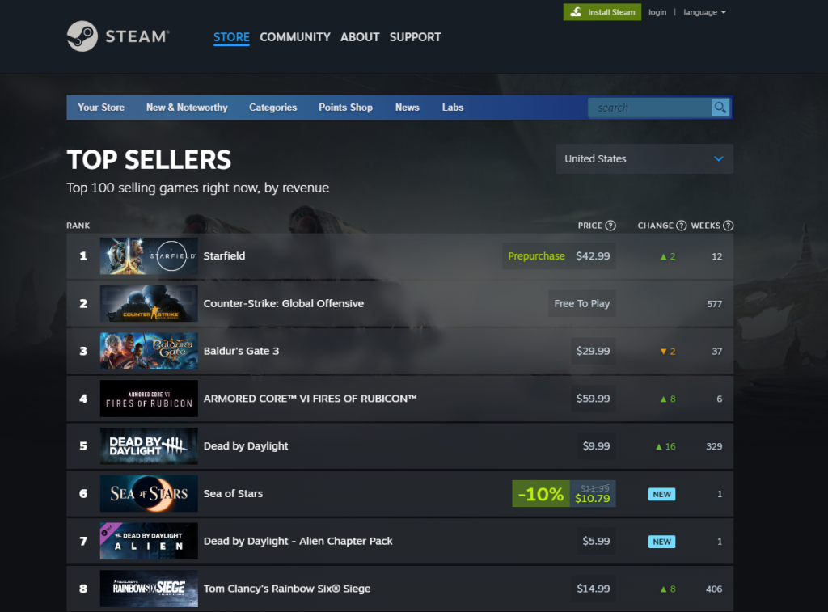Click the Starfield capsule artwork

coord(149,255)
